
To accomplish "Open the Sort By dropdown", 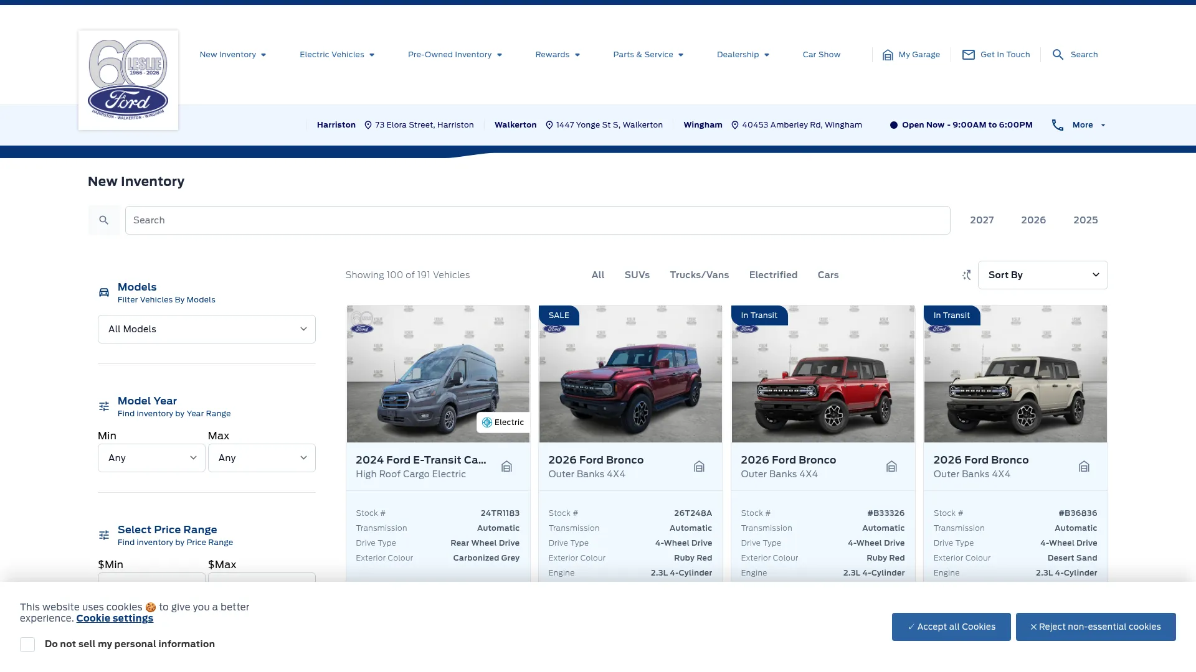I will pos(1043,275).
